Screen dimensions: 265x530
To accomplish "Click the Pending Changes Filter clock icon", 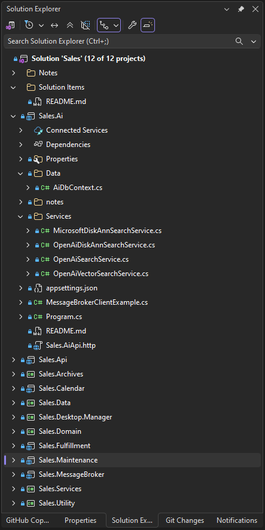I will coord(29,25).
